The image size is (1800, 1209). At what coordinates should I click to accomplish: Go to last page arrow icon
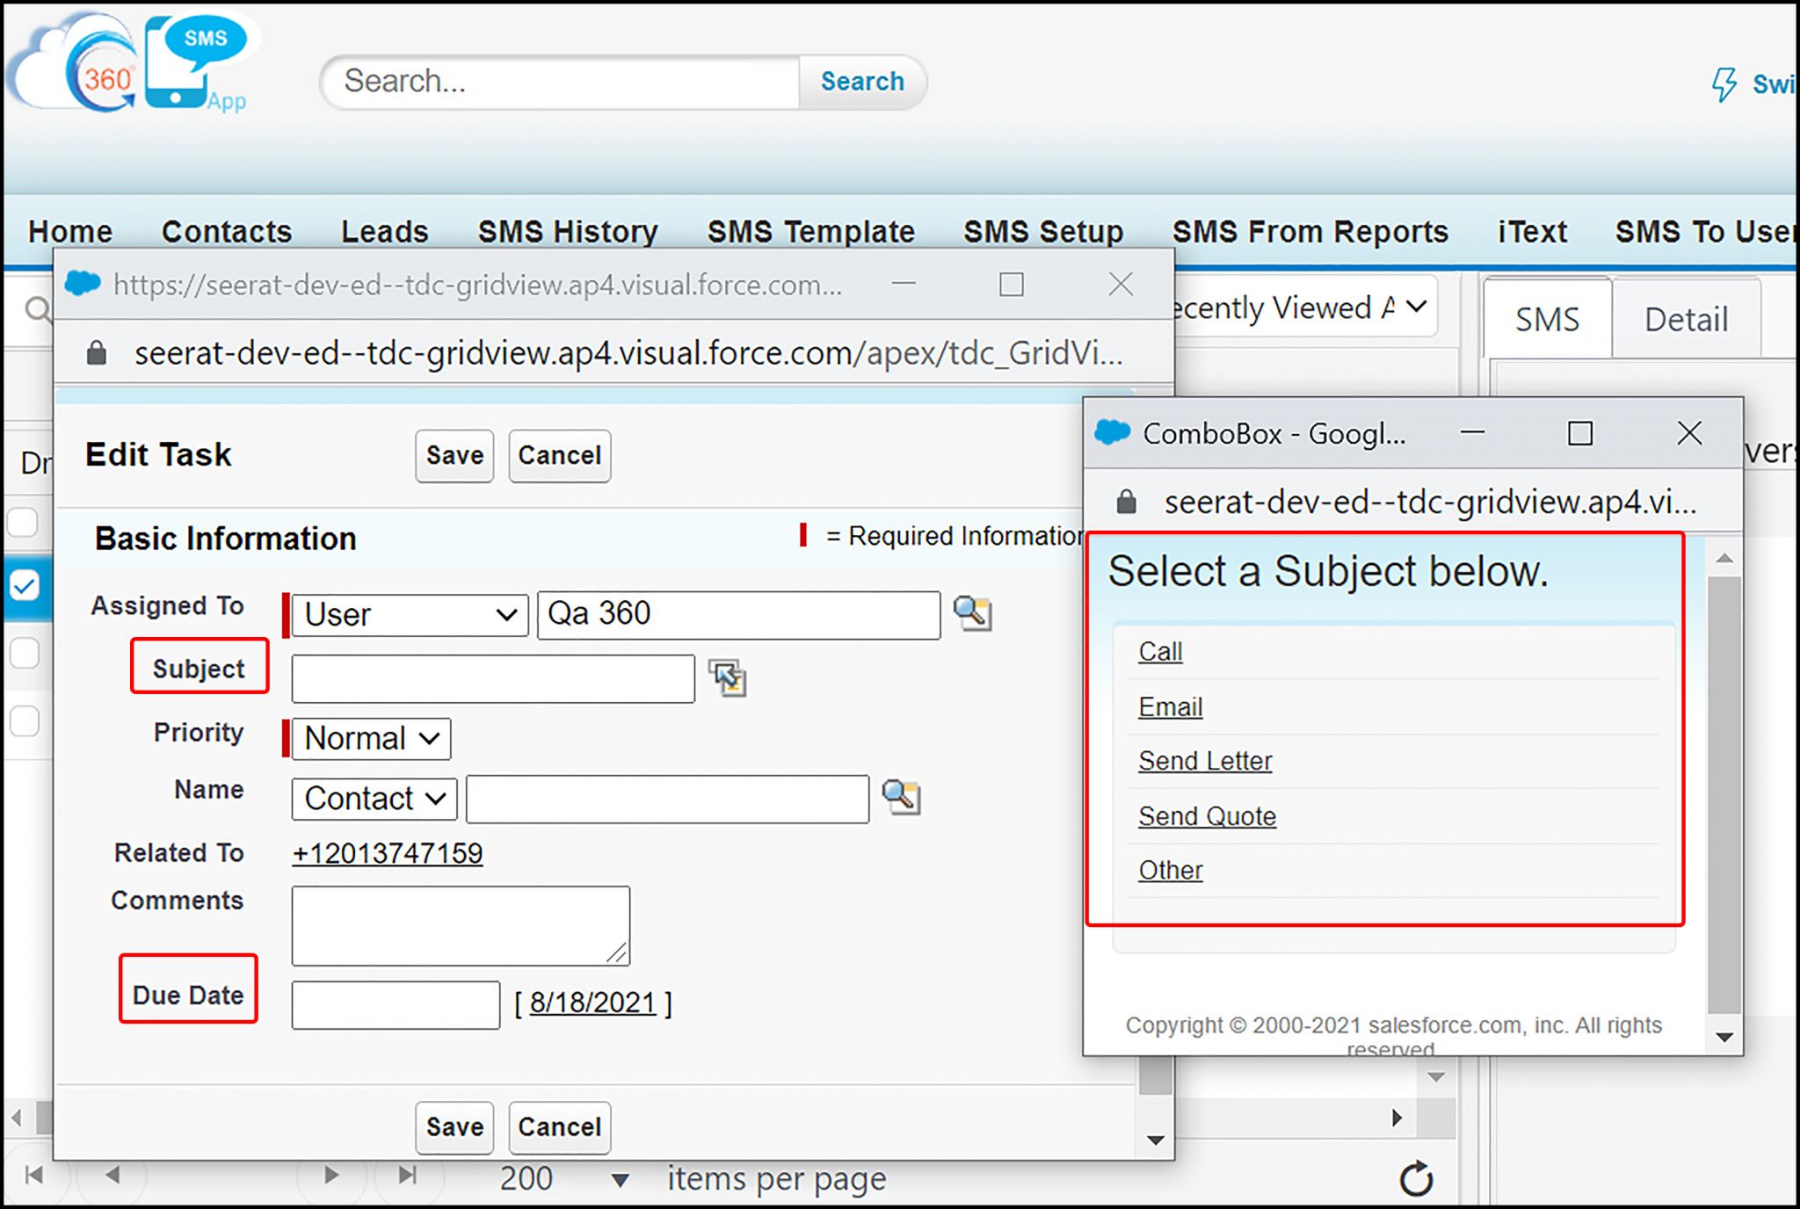click(407, 1176)
